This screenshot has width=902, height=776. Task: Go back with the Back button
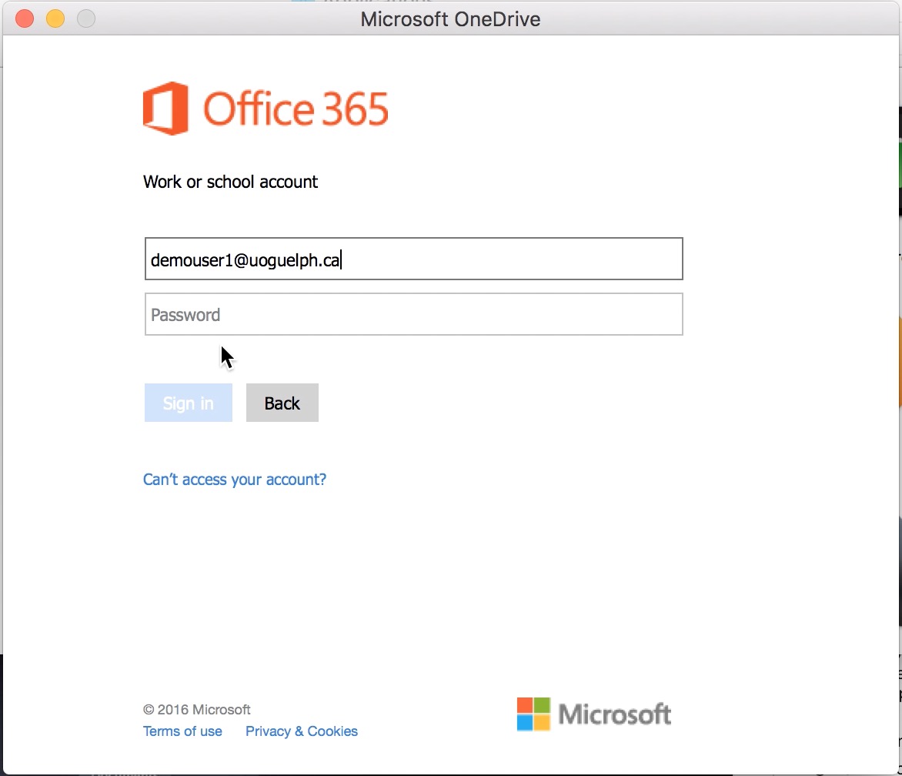click(282, 403)
